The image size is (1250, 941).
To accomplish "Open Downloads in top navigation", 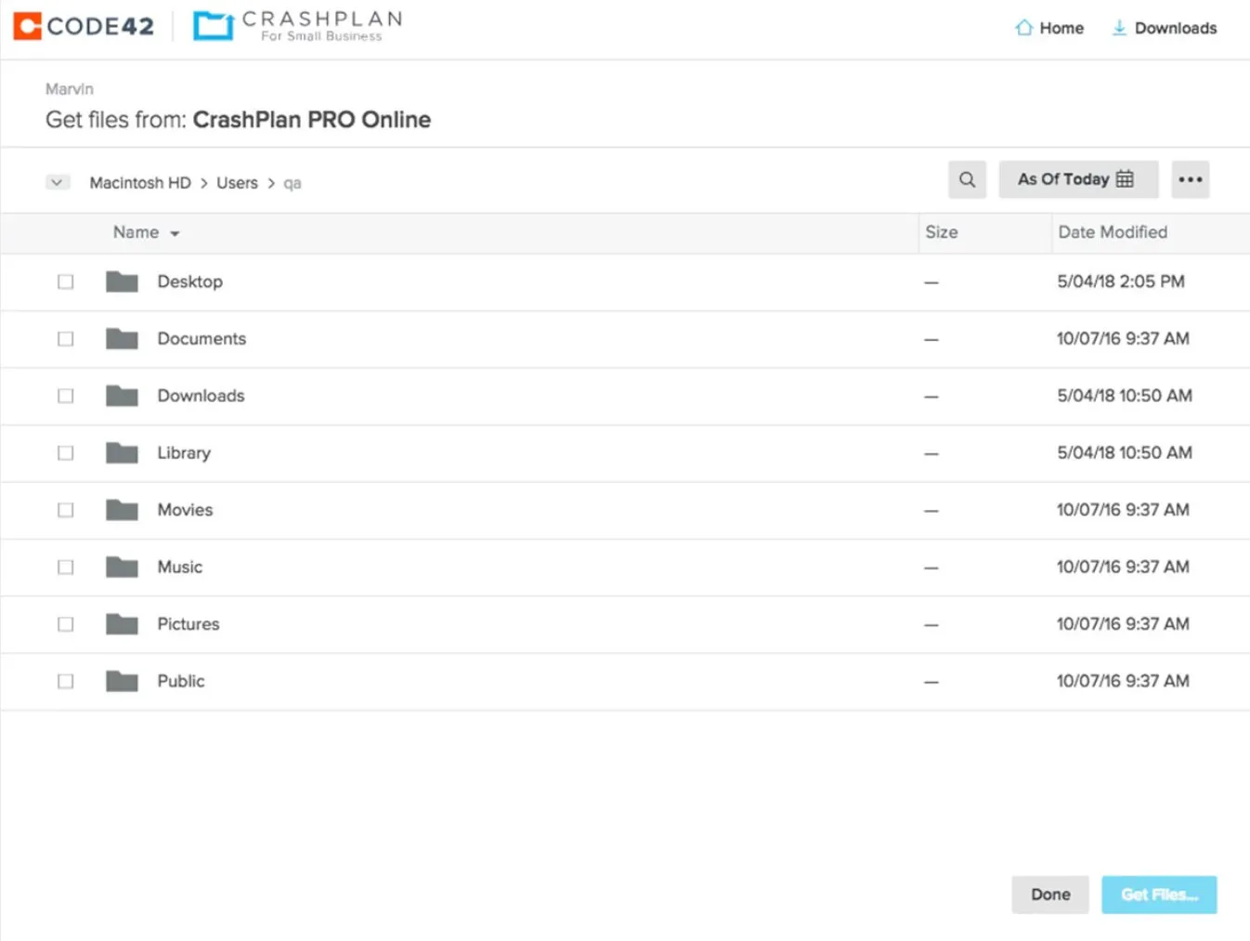I will [x=1165, y=28].
